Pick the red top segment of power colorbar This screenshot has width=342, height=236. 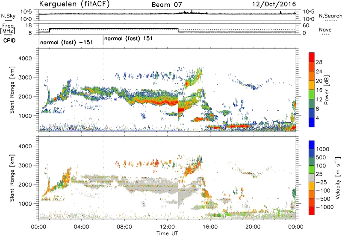(312, 57)
